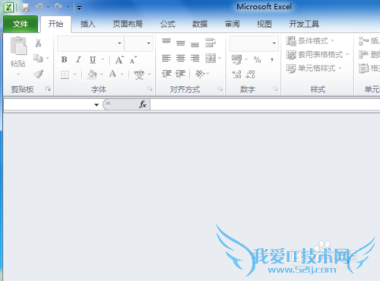Click the Font Color A button
This screenshot has height=281, width=380.
tap(112, 74)
